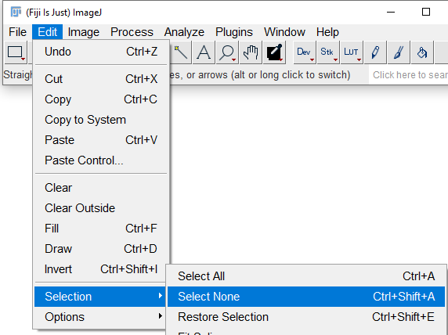The height and width of the screenshot is (335, 448).
Task: Choose Fill in the Edit menu
Action: [101, 229]
